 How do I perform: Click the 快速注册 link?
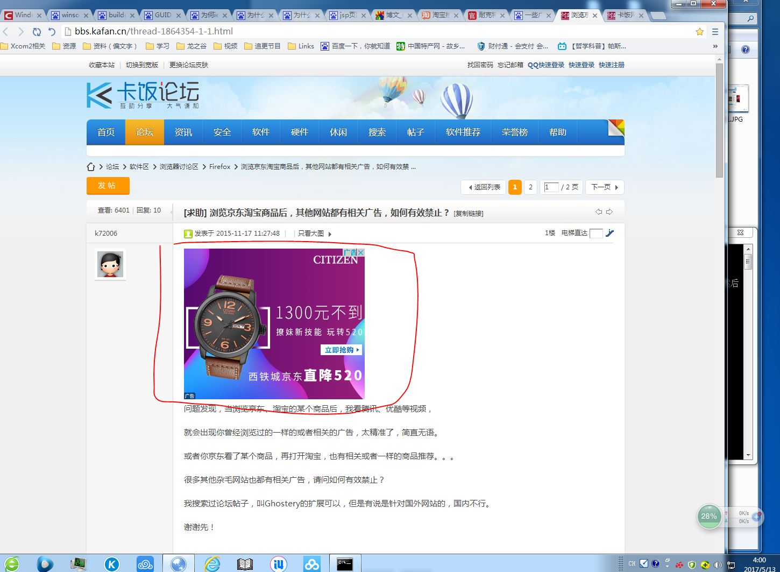(x=612, y=65)
